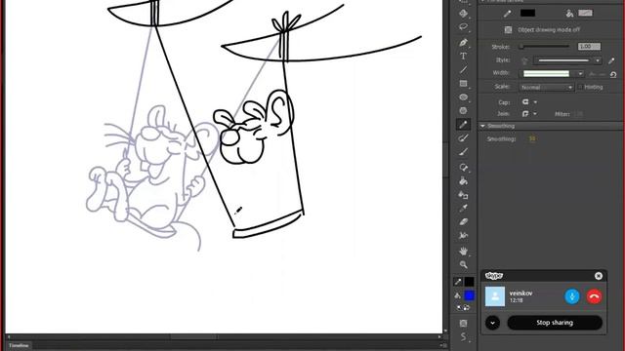Click Stop sharing in Skype window

click(x=555, y=323)
